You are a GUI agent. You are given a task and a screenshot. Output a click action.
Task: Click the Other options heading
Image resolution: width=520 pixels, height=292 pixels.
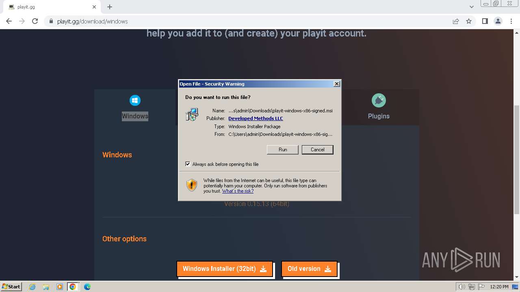click(x=124, y=239)
